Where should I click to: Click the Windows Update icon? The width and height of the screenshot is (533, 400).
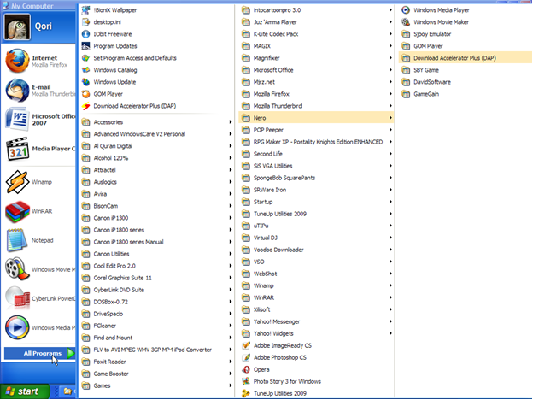tap(86, 82)
